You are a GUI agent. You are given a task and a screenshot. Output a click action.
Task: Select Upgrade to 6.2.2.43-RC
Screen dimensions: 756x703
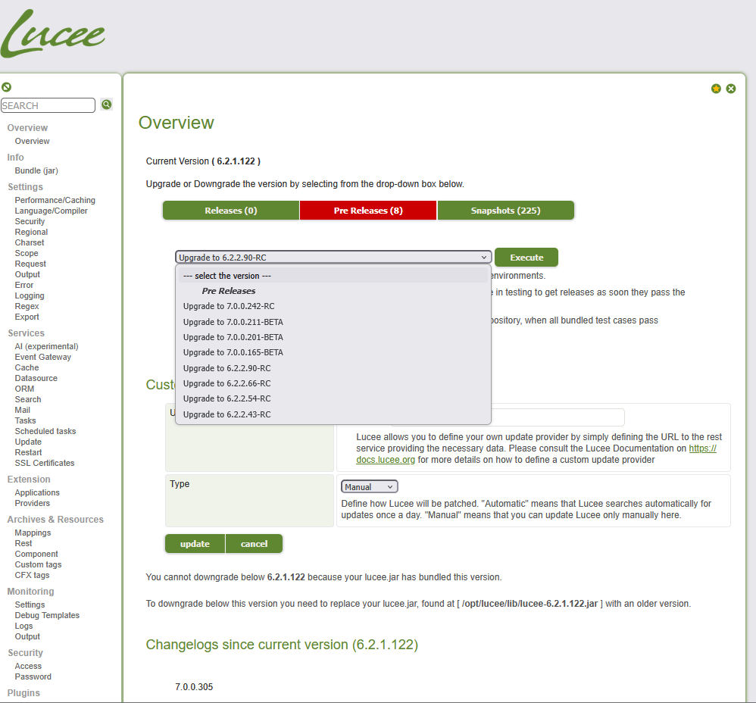333,414
